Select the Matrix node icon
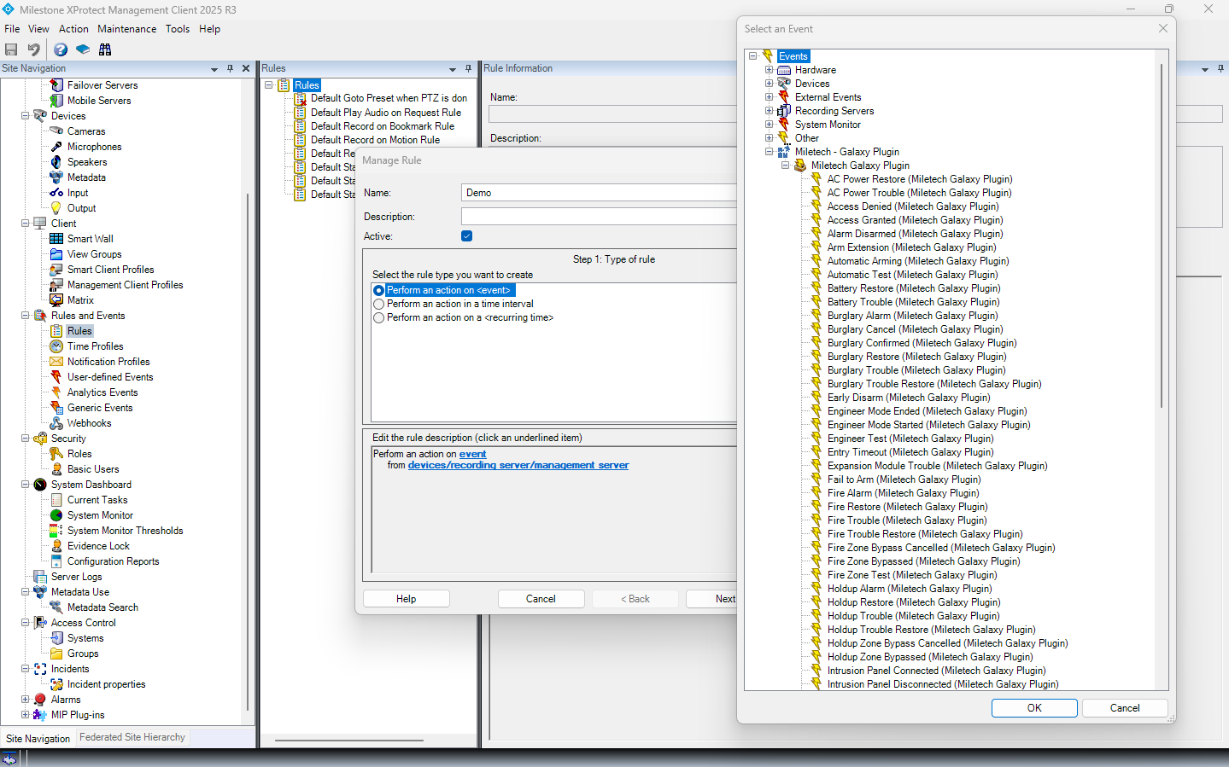The image size is (1229, 767). (x=56, y=300)
